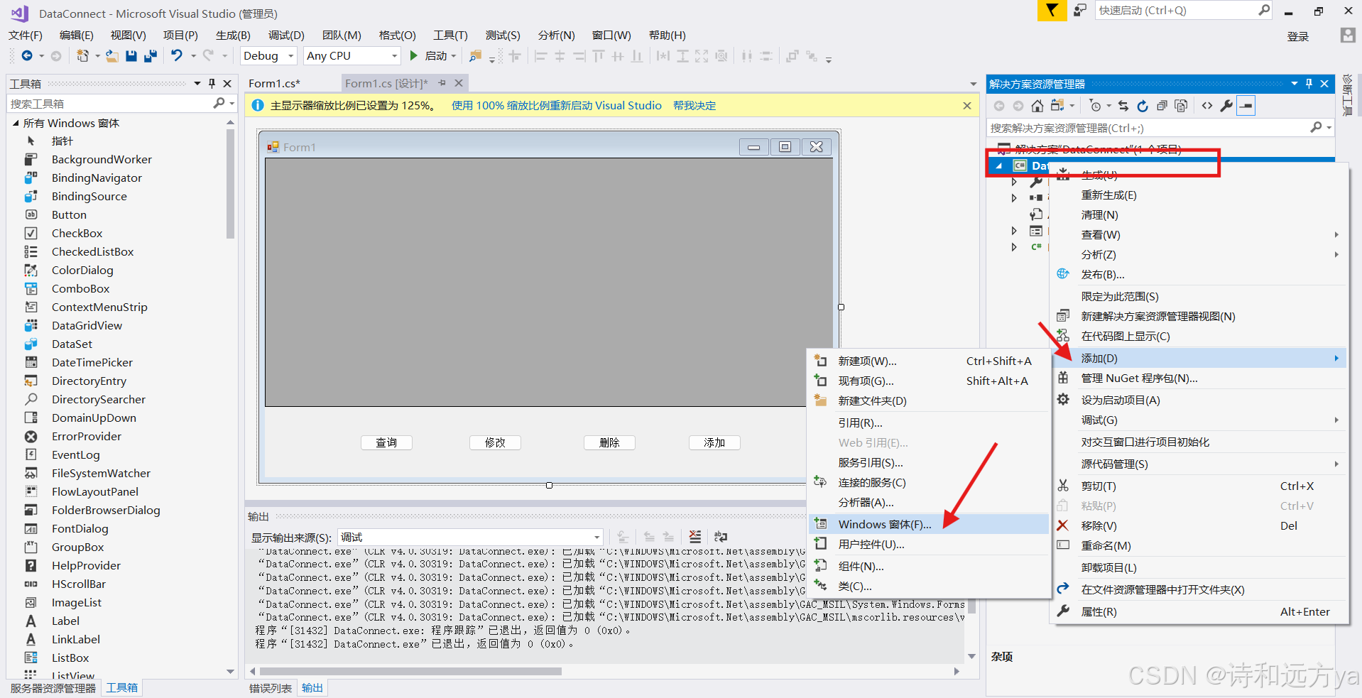The height and width of the screenshot is (698, 1362).
Task: Select 管理 NuGet 程序包(N)... in context menu
Action: tap(1199, 378)
